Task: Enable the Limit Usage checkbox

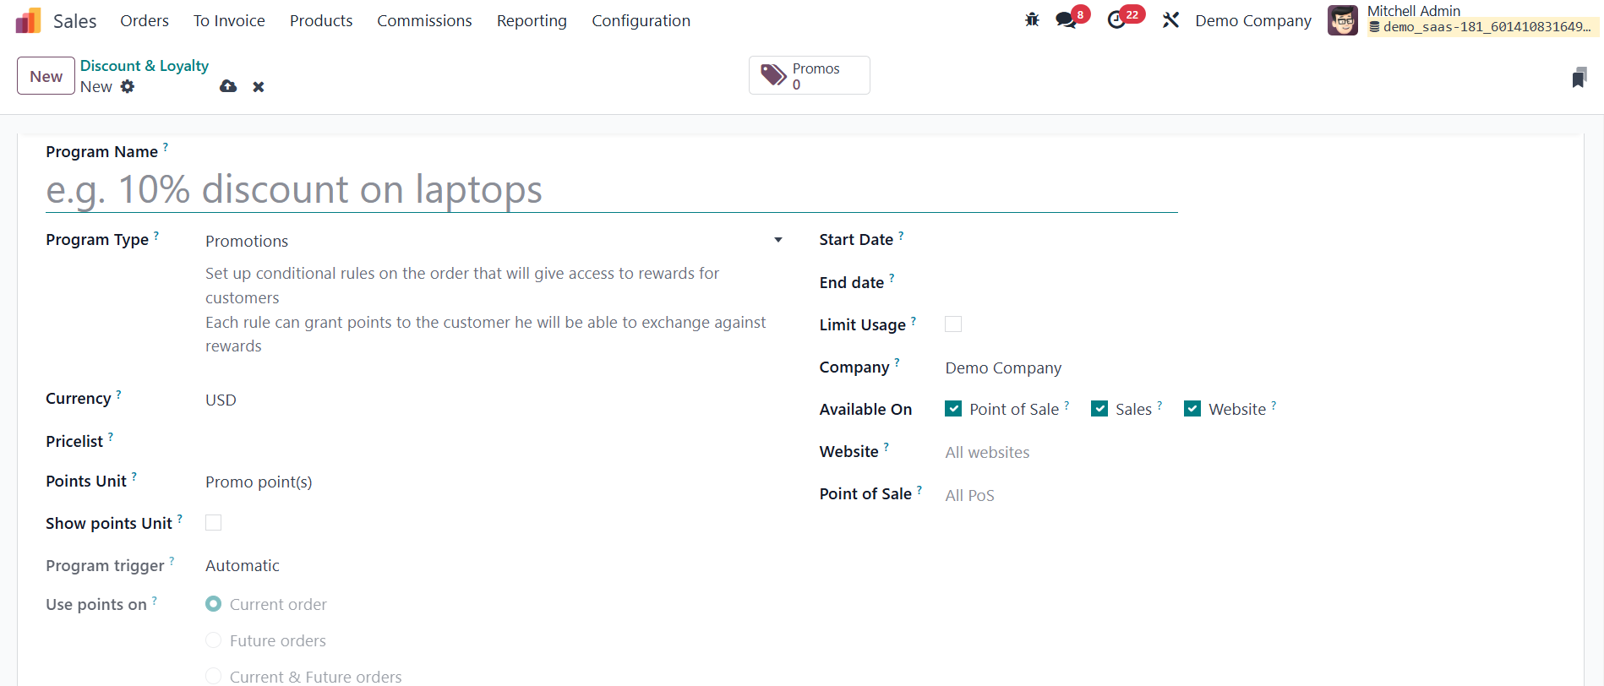Action: [x=953, y=324]
